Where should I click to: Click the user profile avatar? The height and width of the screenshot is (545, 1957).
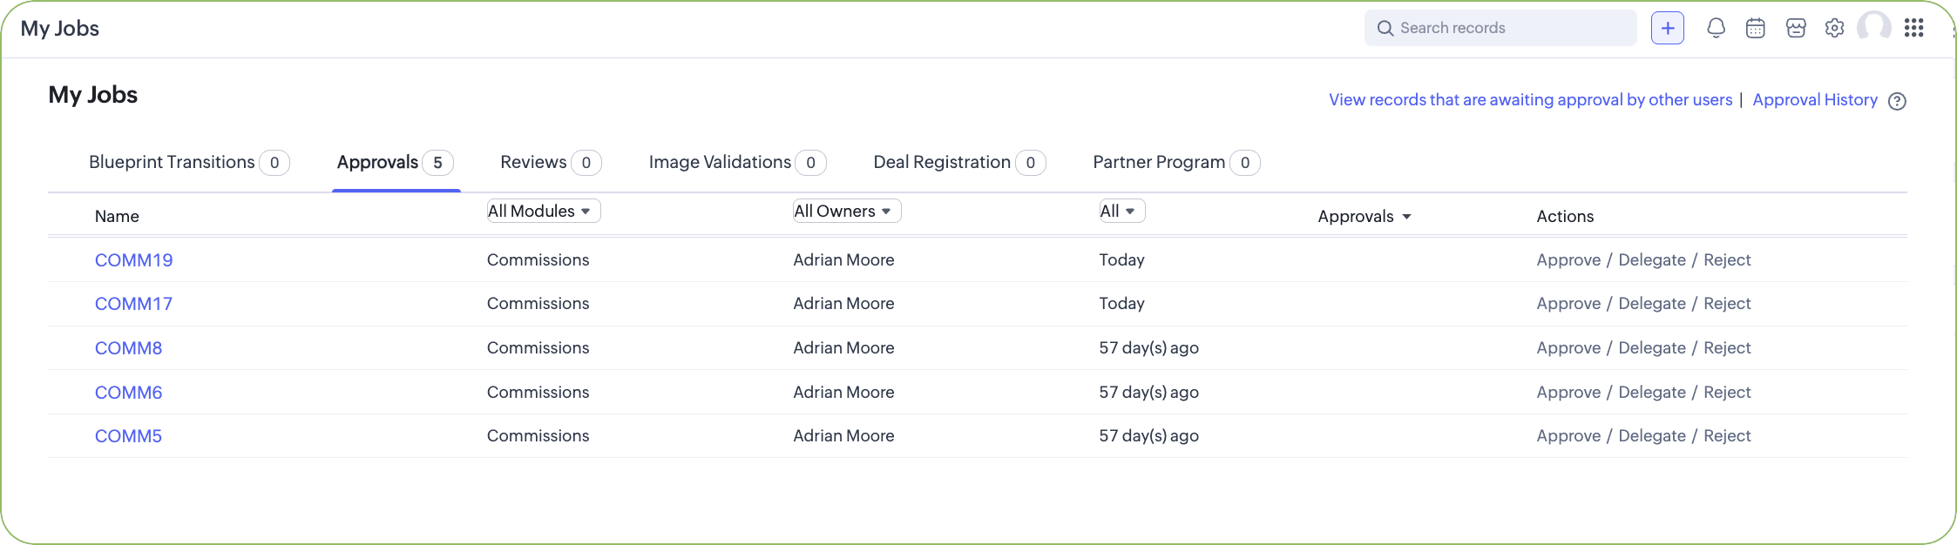(x=1874, y=28)
